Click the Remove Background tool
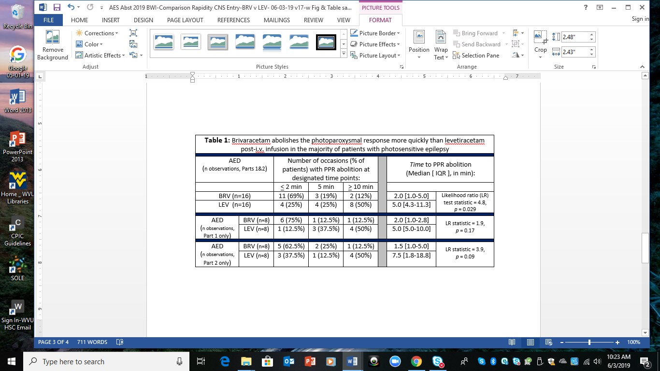 coord(53,45)
